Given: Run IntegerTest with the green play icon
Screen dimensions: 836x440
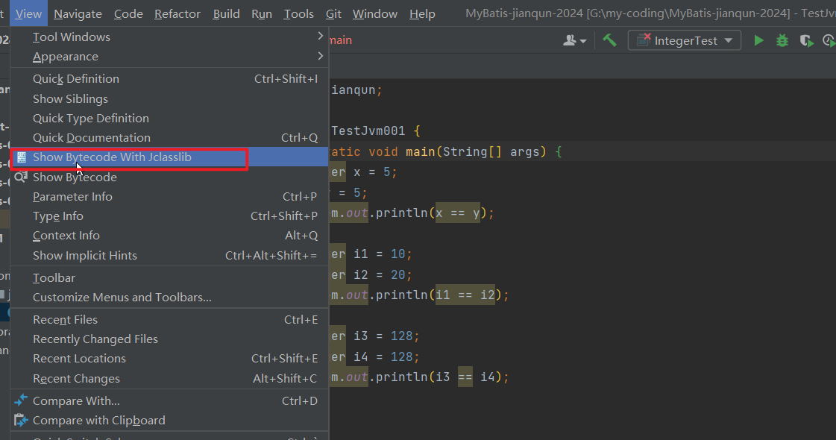Looking at the screenshot, I should click(x=758, y=40).
